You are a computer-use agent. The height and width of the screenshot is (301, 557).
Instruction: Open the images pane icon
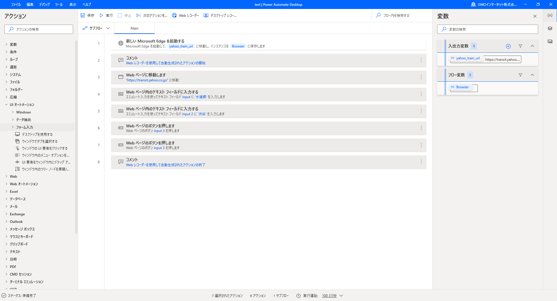(550, 41)
